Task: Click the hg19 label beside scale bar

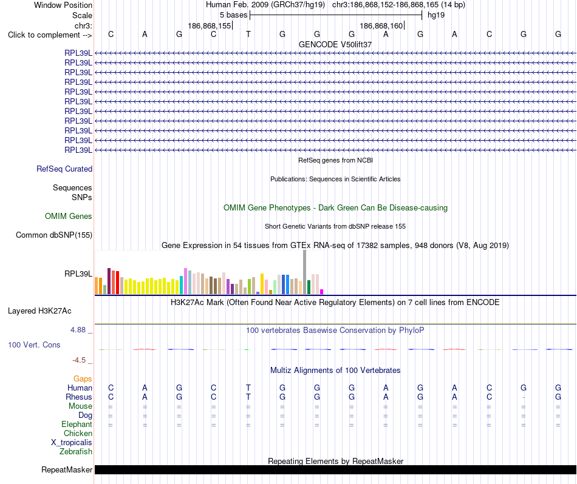Action: [436, 15]
